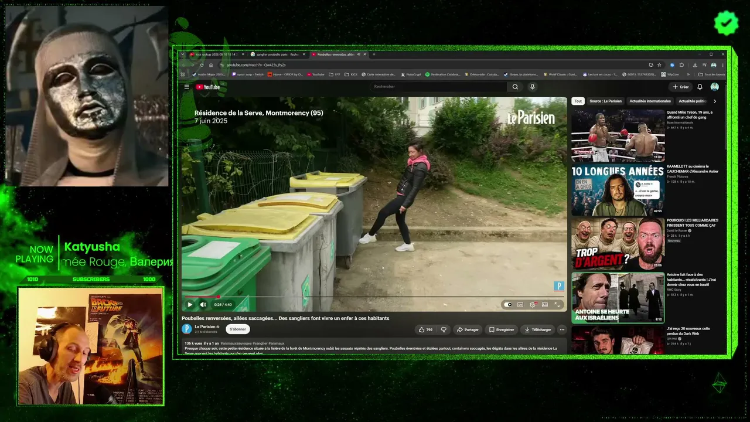Open the three-dot more actions menu
The image size is (750, 422).
tap(562, 329)
